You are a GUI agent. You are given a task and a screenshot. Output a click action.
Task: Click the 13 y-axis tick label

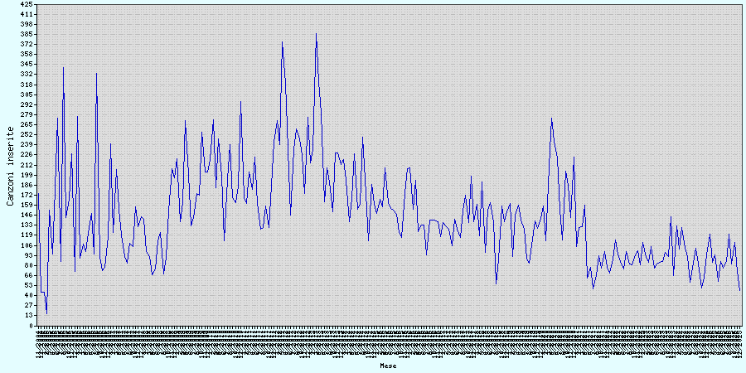29,316
